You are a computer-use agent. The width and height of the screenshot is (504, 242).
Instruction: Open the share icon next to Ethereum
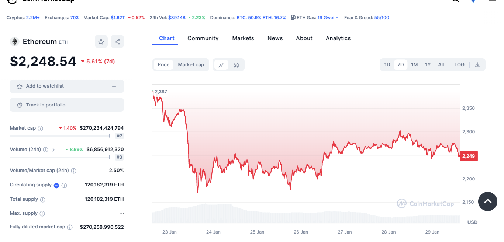[x=117, y=42]
